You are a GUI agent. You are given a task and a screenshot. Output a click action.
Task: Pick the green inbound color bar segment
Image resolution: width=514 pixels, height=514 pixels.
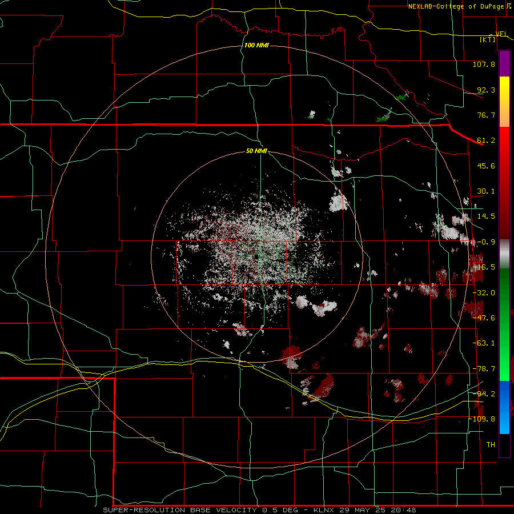pyautogui.click(x=504, y=324)
